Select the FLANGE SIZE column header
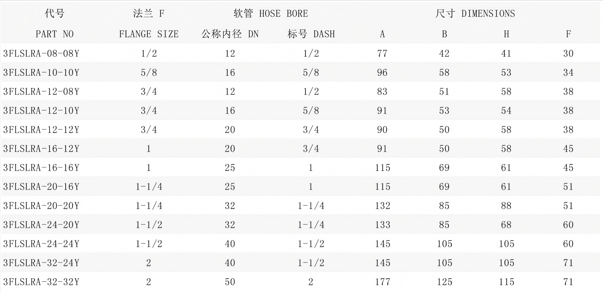This screenshot has width=603, height=293. [x=149, y=34]
